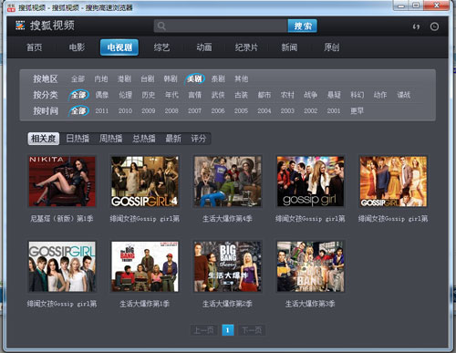Click the 搜索 search button

coord(303,26)
